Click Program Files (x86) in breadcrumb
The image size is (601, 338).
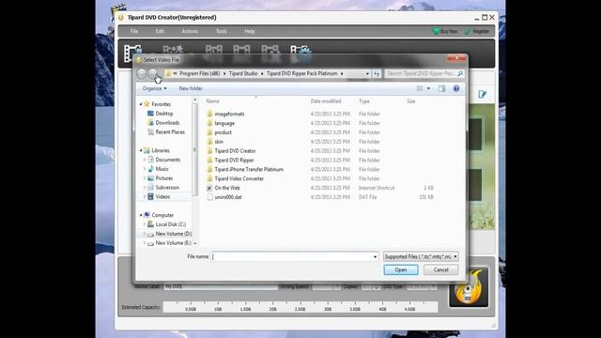click(200, 73)
